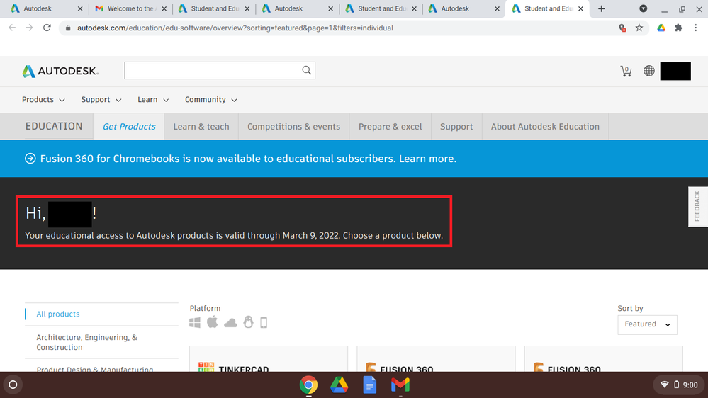Open the Competitions & events tab
This screenshot has width=708, height=398.
click(x=294, y=126)
